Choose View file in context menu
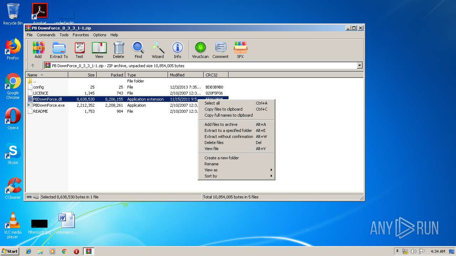 coord(237,149)
